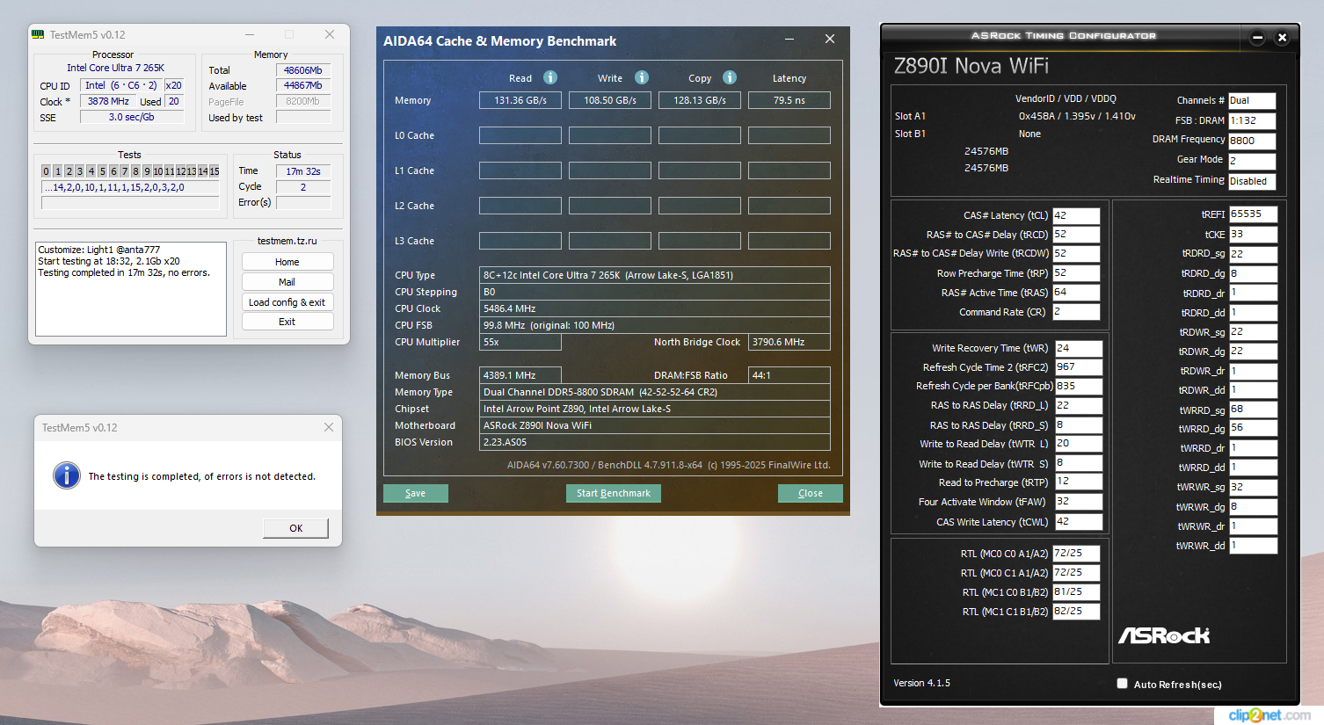Viewport: 1324px width, 725px height.
Task: Click the Mail button in TestMem5
Action: 287,282
